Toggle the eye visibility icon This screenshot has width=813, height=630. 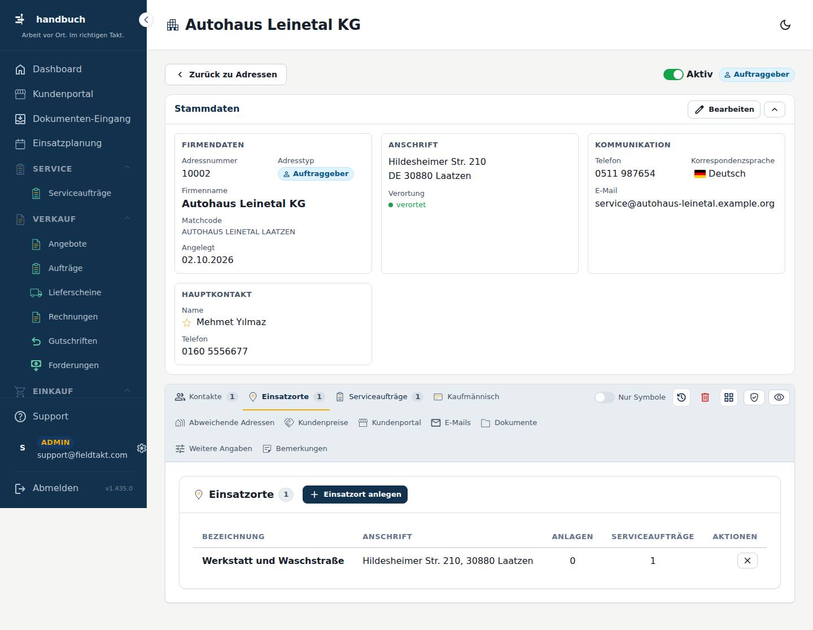pyautogui.click(x=779, y=397)
